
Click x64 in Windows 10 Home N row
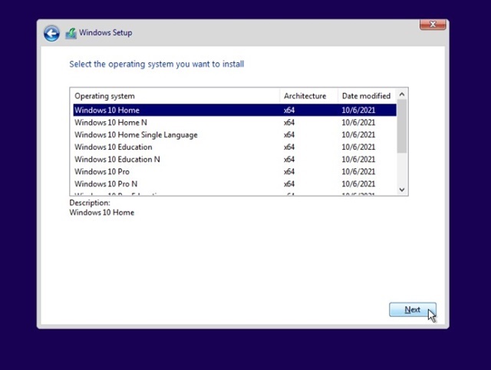click(x=289, y=123)
